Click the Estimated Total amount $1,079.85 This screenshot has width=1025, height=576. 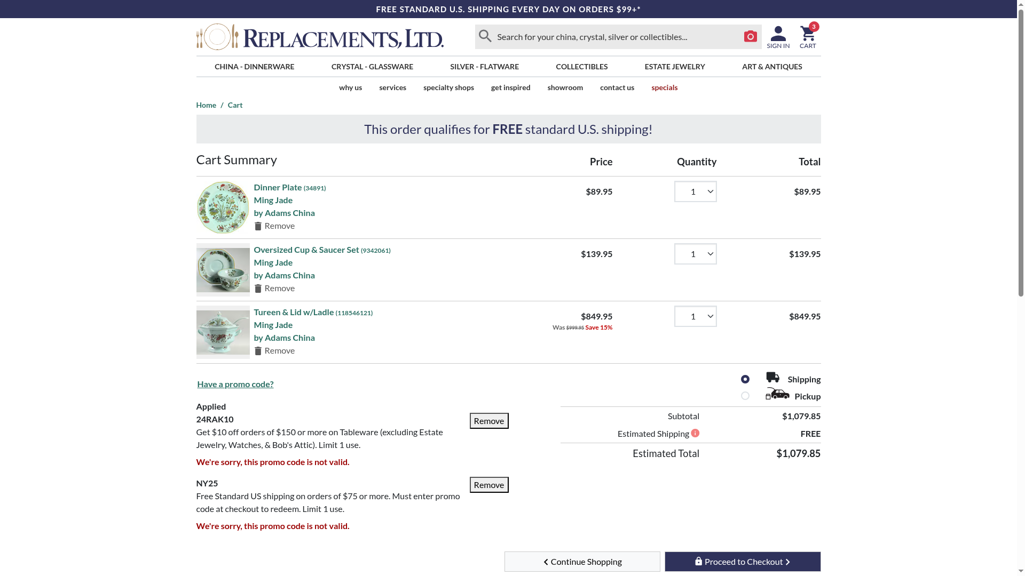[x=798, y=453]
